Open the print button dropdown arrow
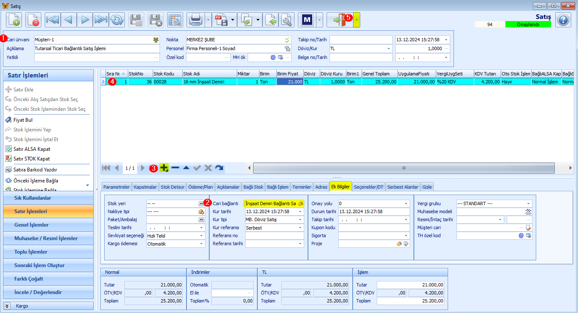 click(x=208, y=20)
